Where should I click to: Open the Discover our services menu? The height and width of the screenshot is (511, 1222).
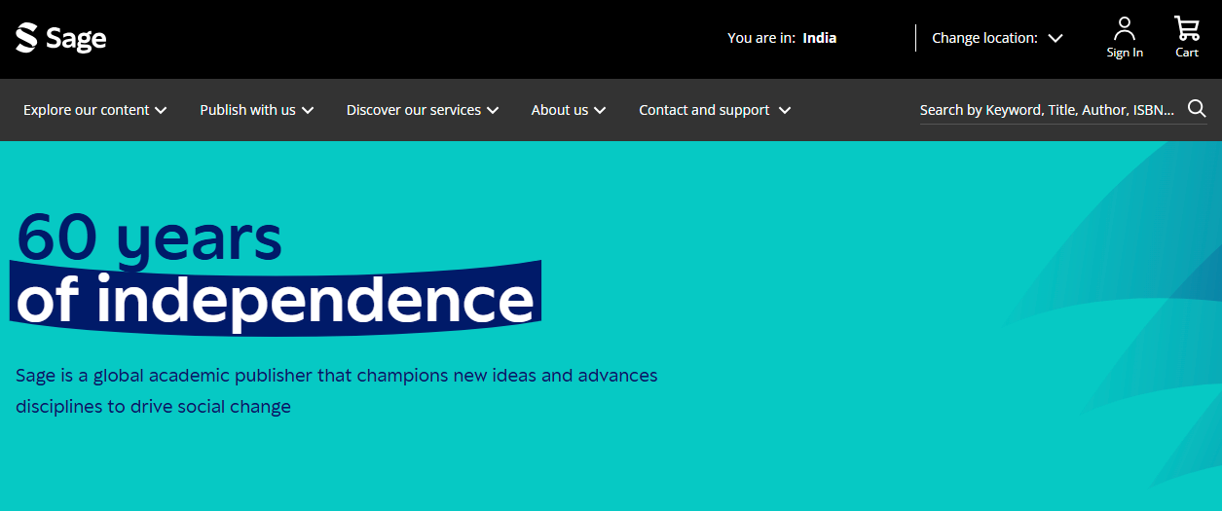(413, 110)
